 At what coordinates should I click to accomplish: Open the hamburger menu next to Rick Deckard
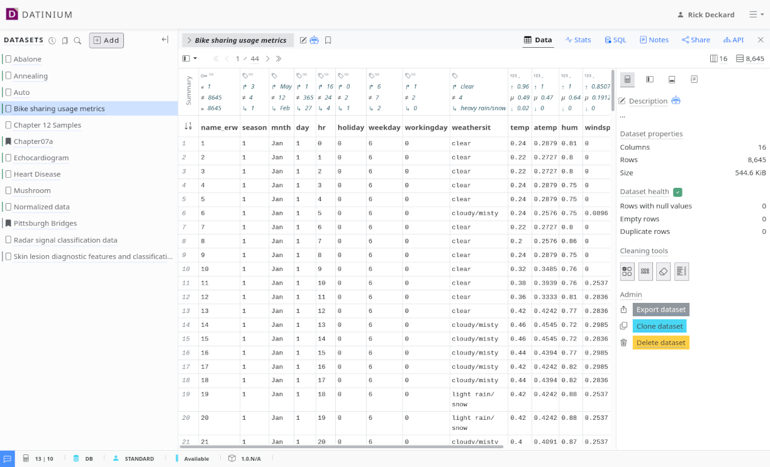coord(756,14)
